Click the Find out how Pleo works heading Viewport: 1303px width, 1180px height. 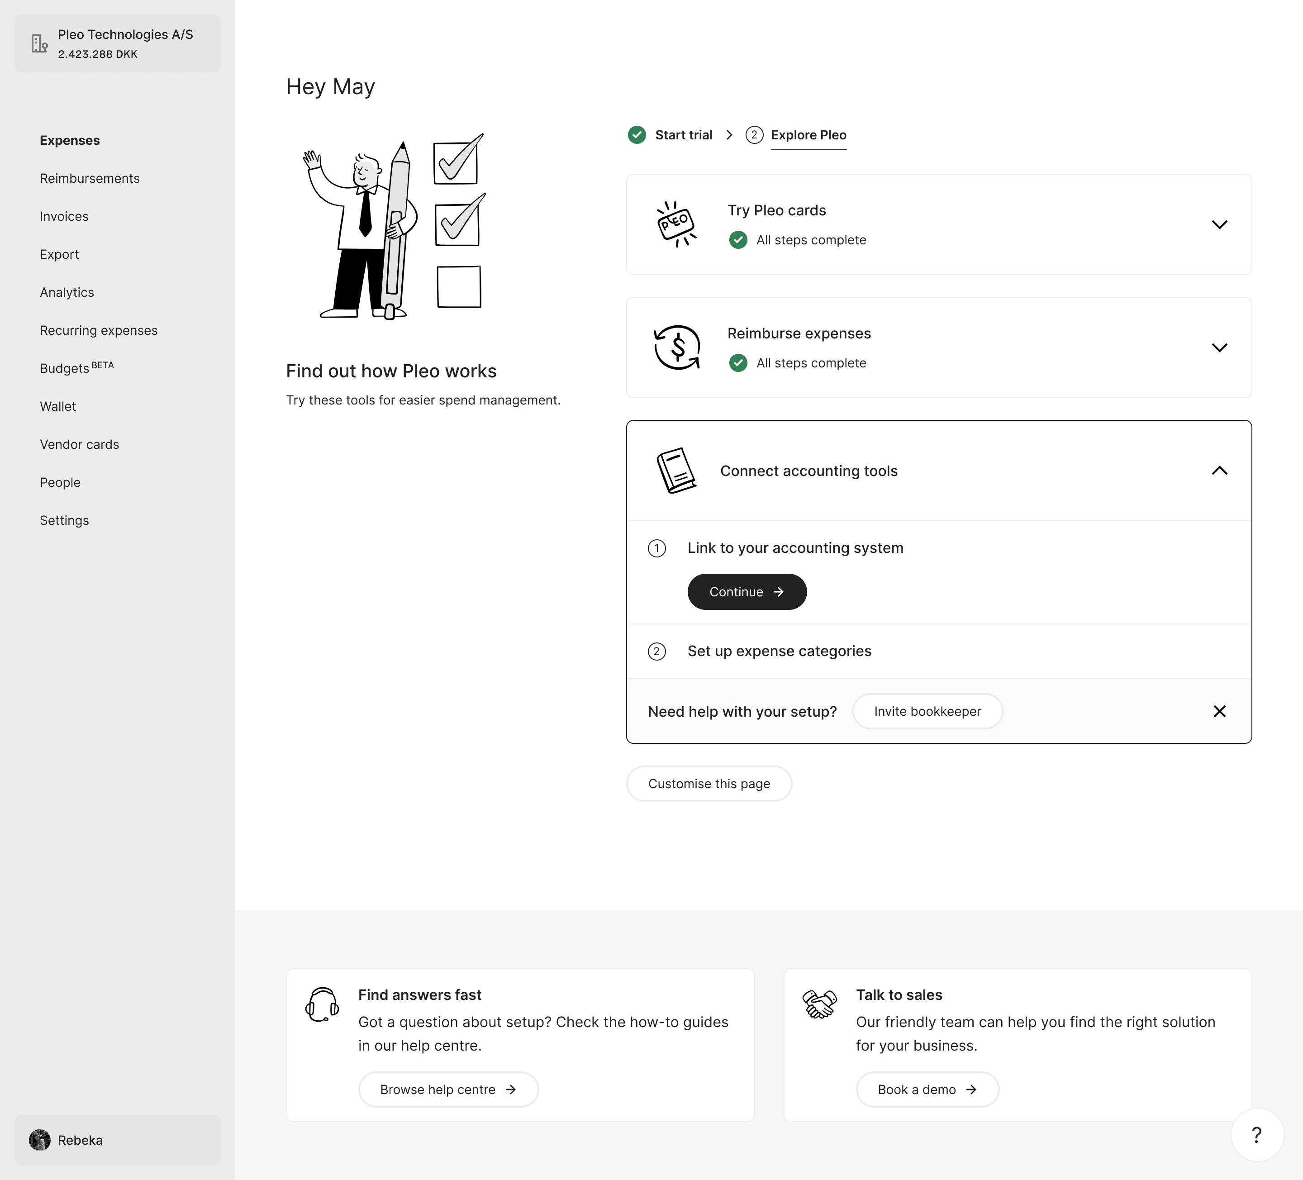click(391, 371)
